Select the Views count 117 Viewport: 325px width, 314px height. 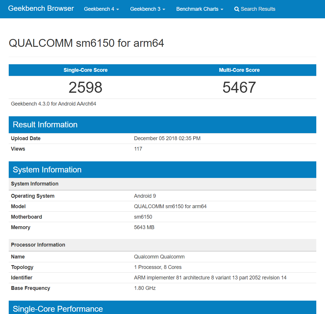[x=138, y=149]
